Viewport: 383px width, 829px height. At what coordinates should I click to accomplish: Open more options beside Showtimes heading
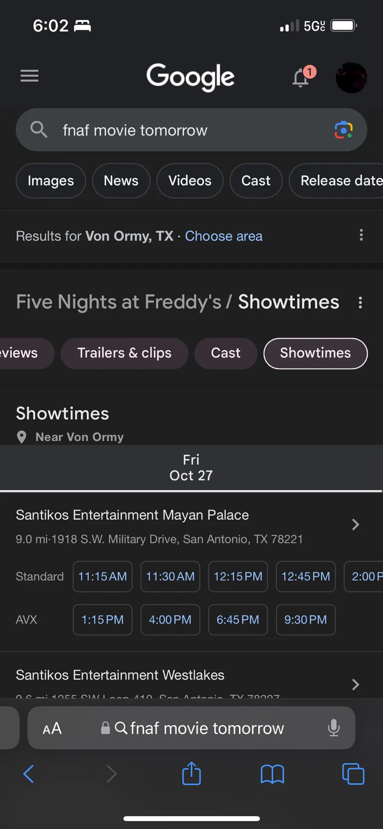(x=360, y=303)
